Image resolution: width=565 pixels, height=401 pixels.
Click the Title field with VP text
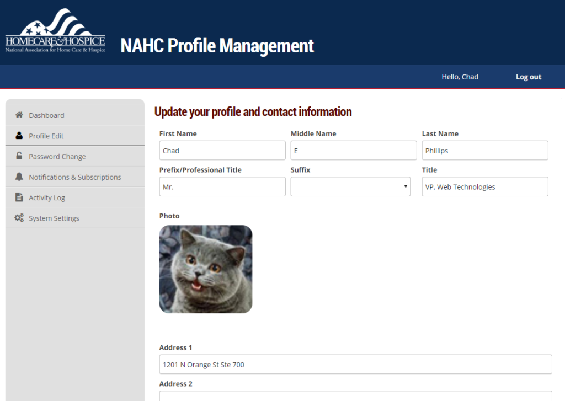click(x=485, y=187)
